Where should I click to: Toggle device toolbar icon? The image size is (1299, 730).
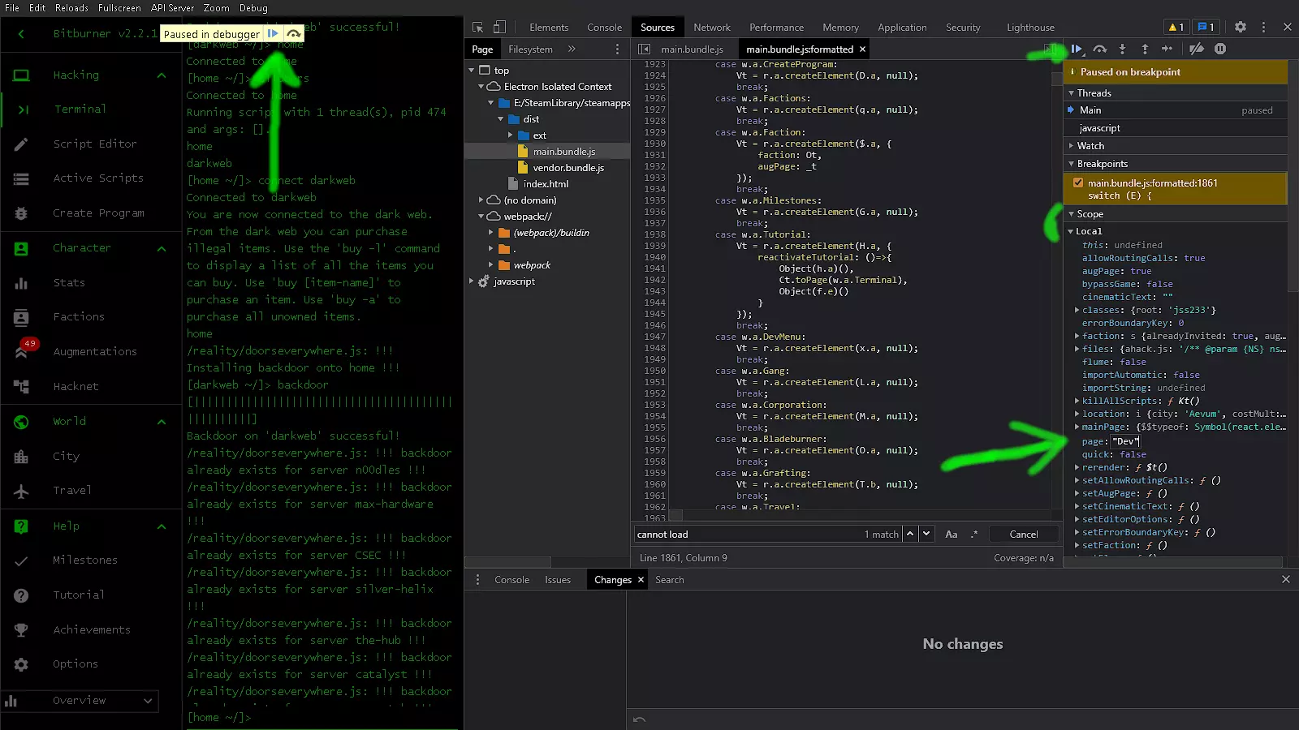click(499, 28)
